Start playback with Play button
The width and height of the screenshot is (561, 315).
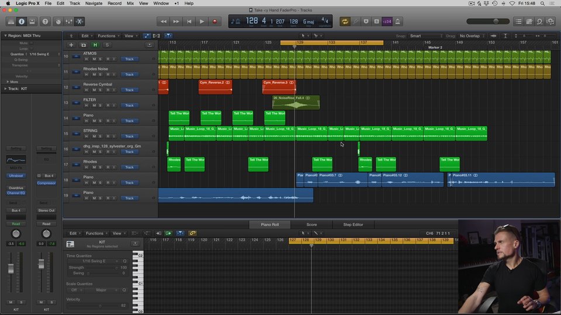[x=202, y=22]
